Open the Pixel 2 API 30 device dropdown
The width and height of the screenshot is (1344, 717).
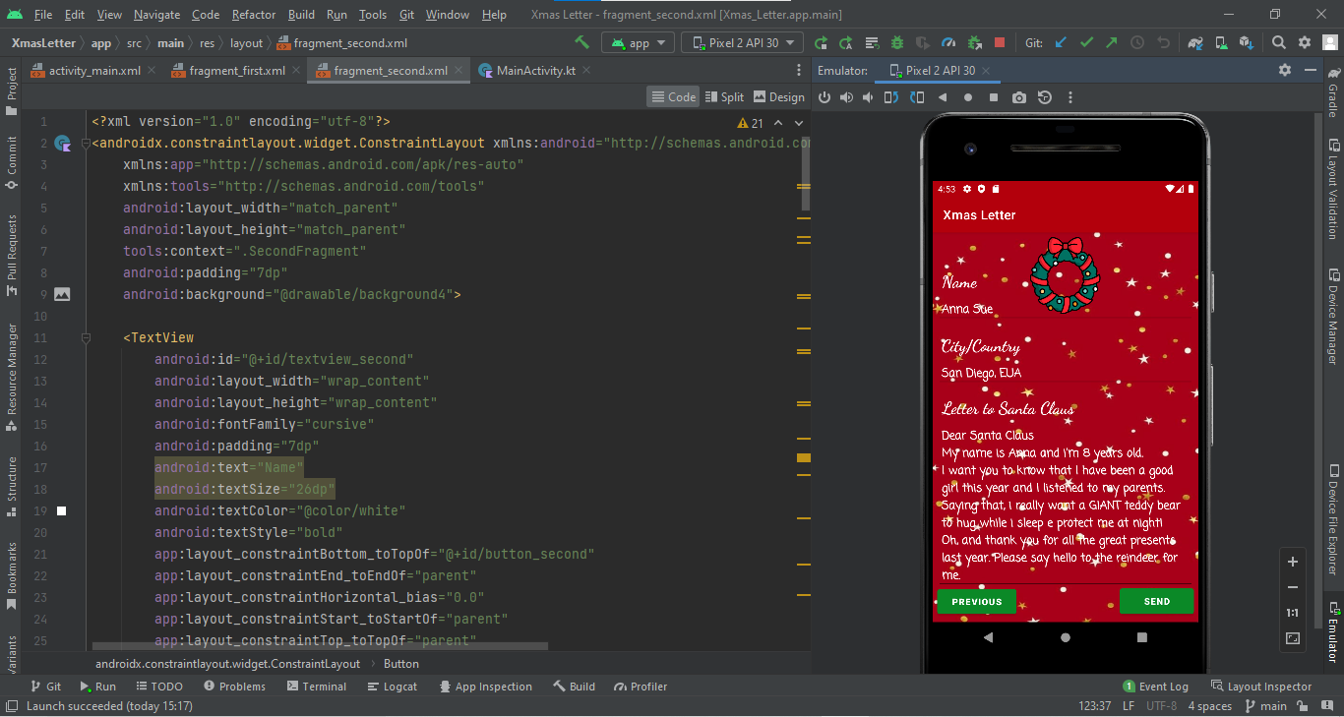[742, 42]
